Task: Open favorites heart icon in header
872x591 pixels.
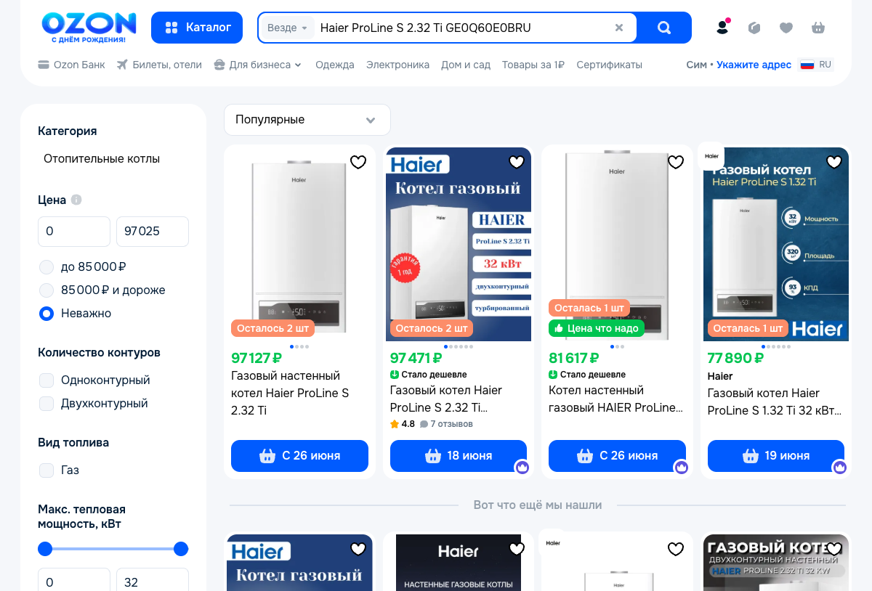Action: point(786,28)
